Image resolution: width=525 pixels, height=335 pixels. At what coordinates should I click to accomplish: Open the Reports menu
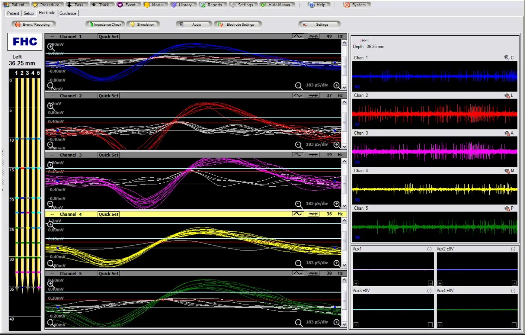212,5
